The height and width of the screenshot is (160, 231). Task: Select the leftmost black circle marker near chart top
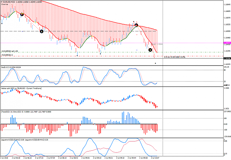(22, 14)
